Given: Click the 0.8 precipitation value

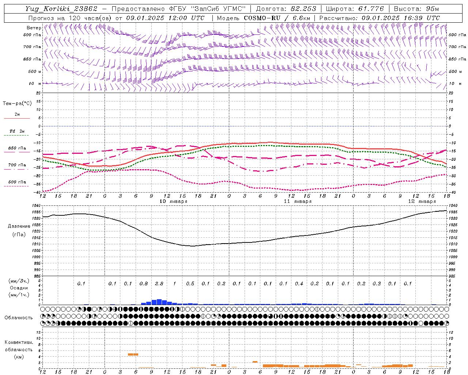Looking at the screenshot, I should click(x=144, y=283).
